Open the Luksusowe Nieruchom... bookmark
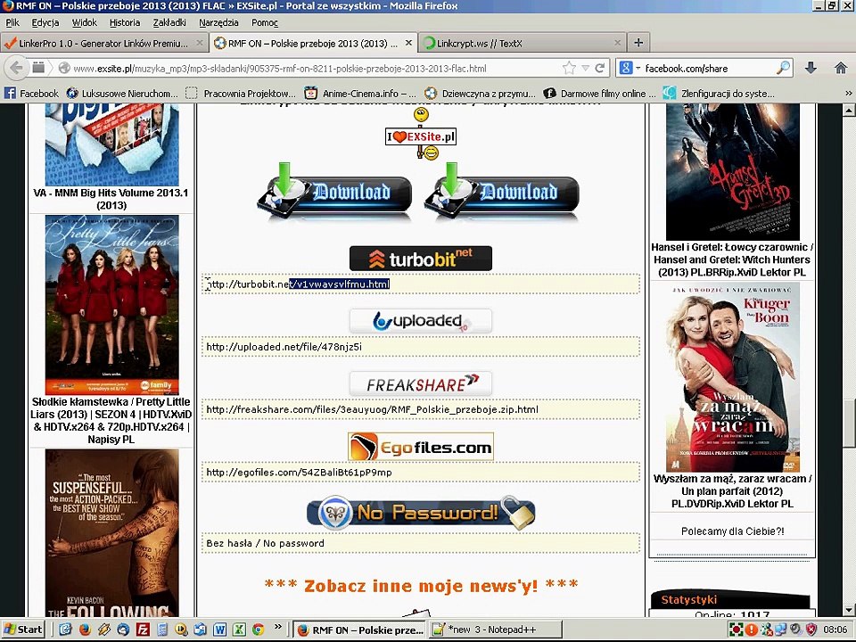The width and height of the screenshot is (856, 642). 122,94
